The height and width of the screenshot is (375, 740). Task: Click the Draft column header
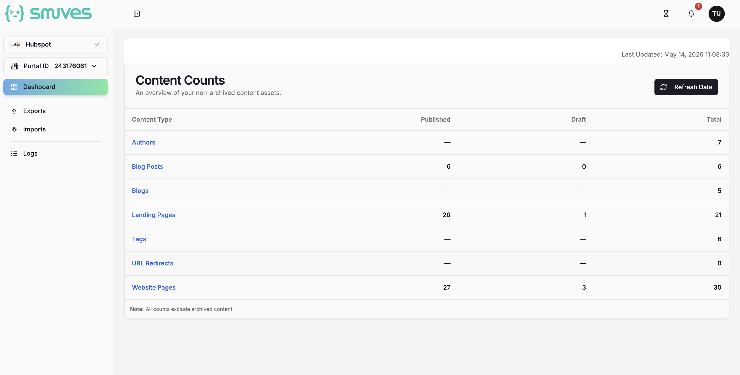pos(578,120)
